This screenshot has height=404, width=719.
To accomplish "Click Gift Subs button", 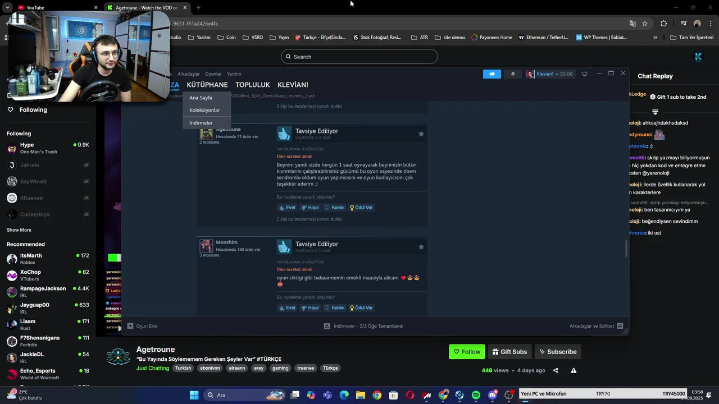I will (x=509, y=352).
